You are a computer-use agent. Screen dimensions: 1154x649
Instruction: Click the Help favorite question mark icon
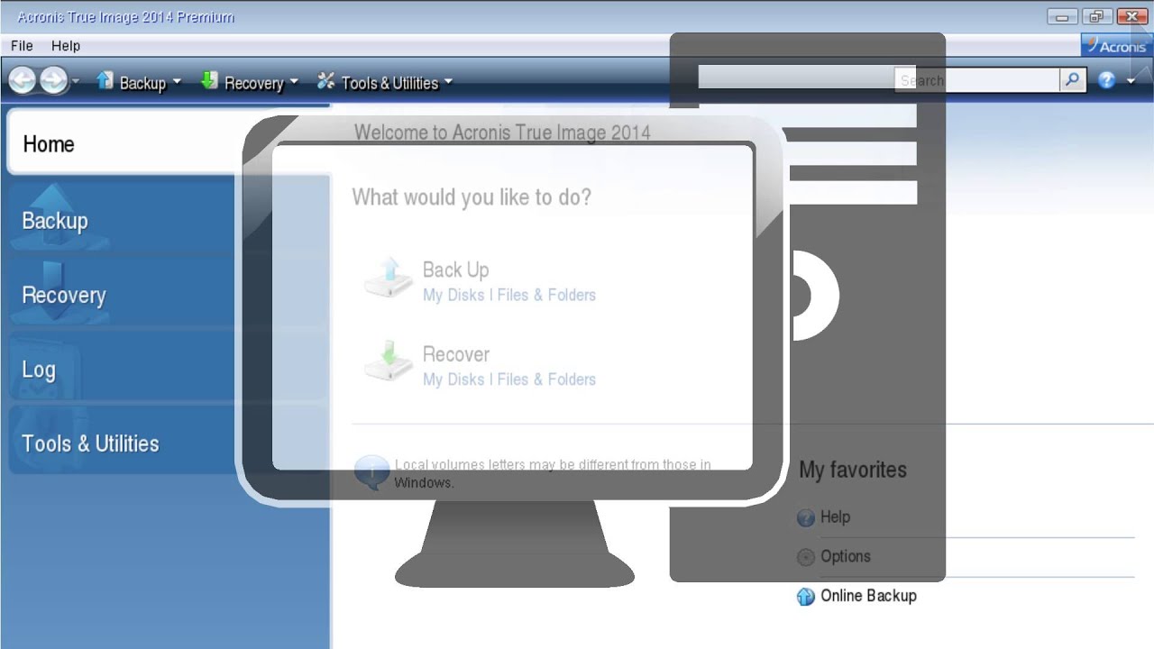click(806, 518)
